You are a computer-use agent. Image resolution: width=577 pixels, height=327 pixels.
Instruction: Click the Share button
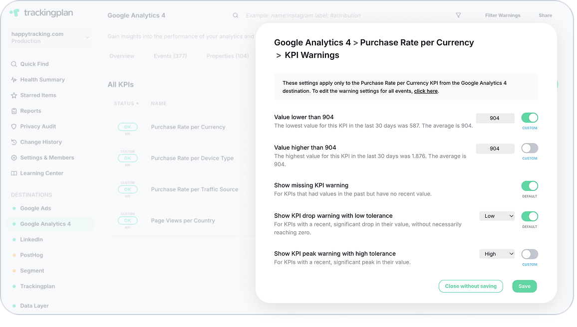click(x=546, y=15)
